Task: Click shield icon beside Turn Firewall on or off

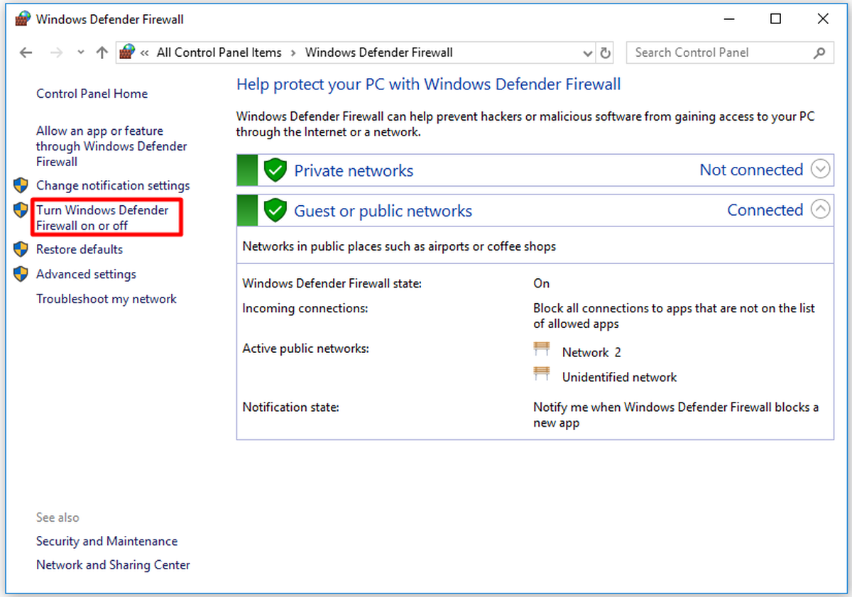Action: coord(21,210)
